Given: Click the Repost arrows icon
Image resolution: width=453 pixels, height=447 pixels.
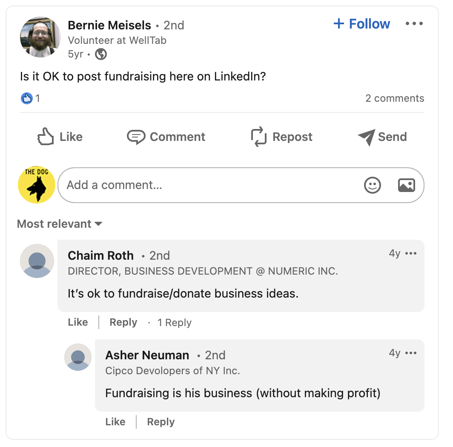Looking at the screenshot, I should pyautogui.click(x=258, y=137).
